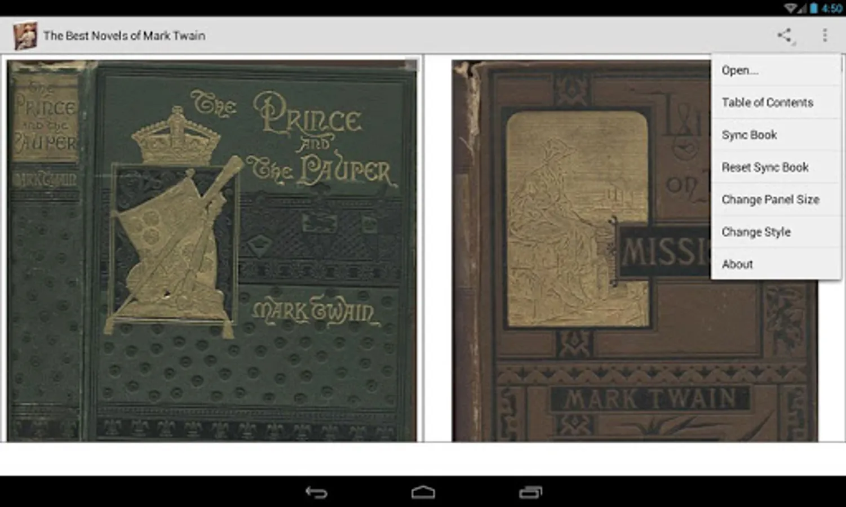Select Reset Sync Book option
This screenshot has width=846, height=507.
point(776,167)
